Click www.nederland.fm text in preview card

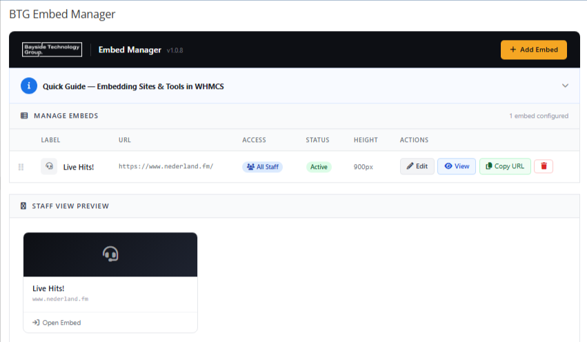[60, 299]
